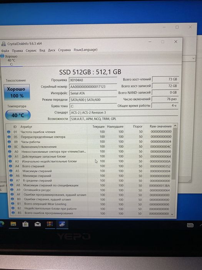Click the CrystalDiskInfo title bar icon

pyautogui.click(x=3, y=44)
